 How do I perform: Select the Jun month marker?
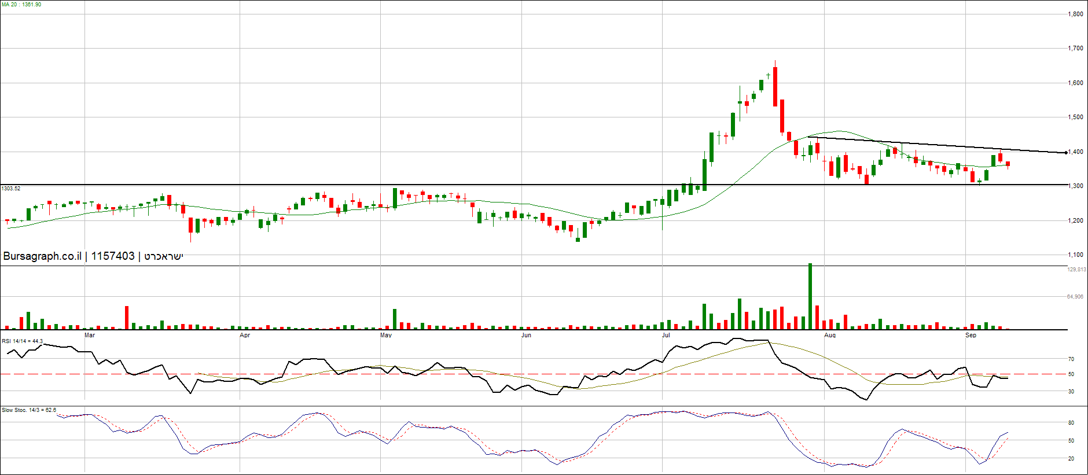coord(526,335)
